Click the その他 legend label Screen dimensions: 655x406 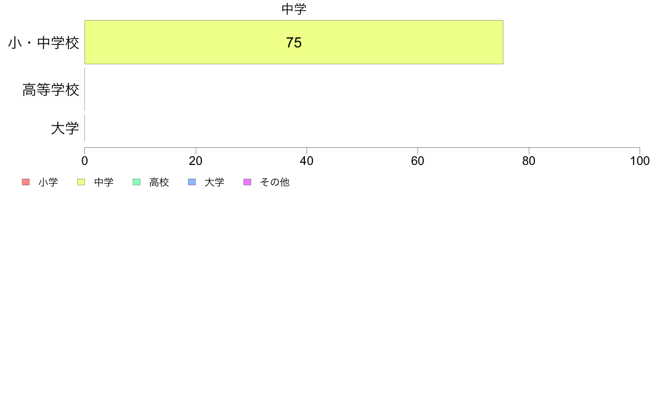pyautogui.click(x=275, y=182)
